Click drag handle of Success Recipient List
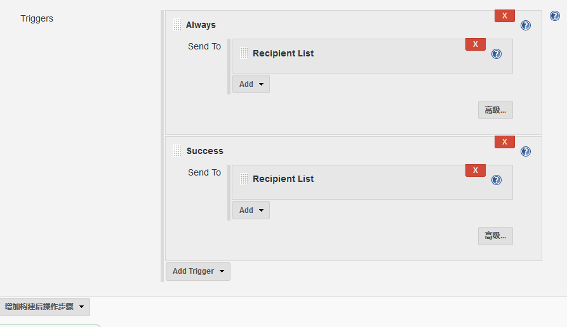Screen dimensions: 567x327 244,179
